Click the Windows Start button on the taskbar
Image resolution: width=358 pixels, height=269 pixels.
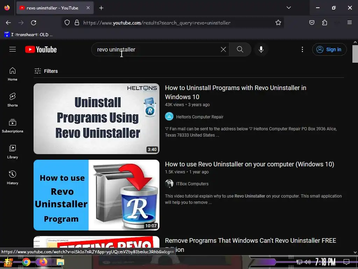(x=8, y=262)
